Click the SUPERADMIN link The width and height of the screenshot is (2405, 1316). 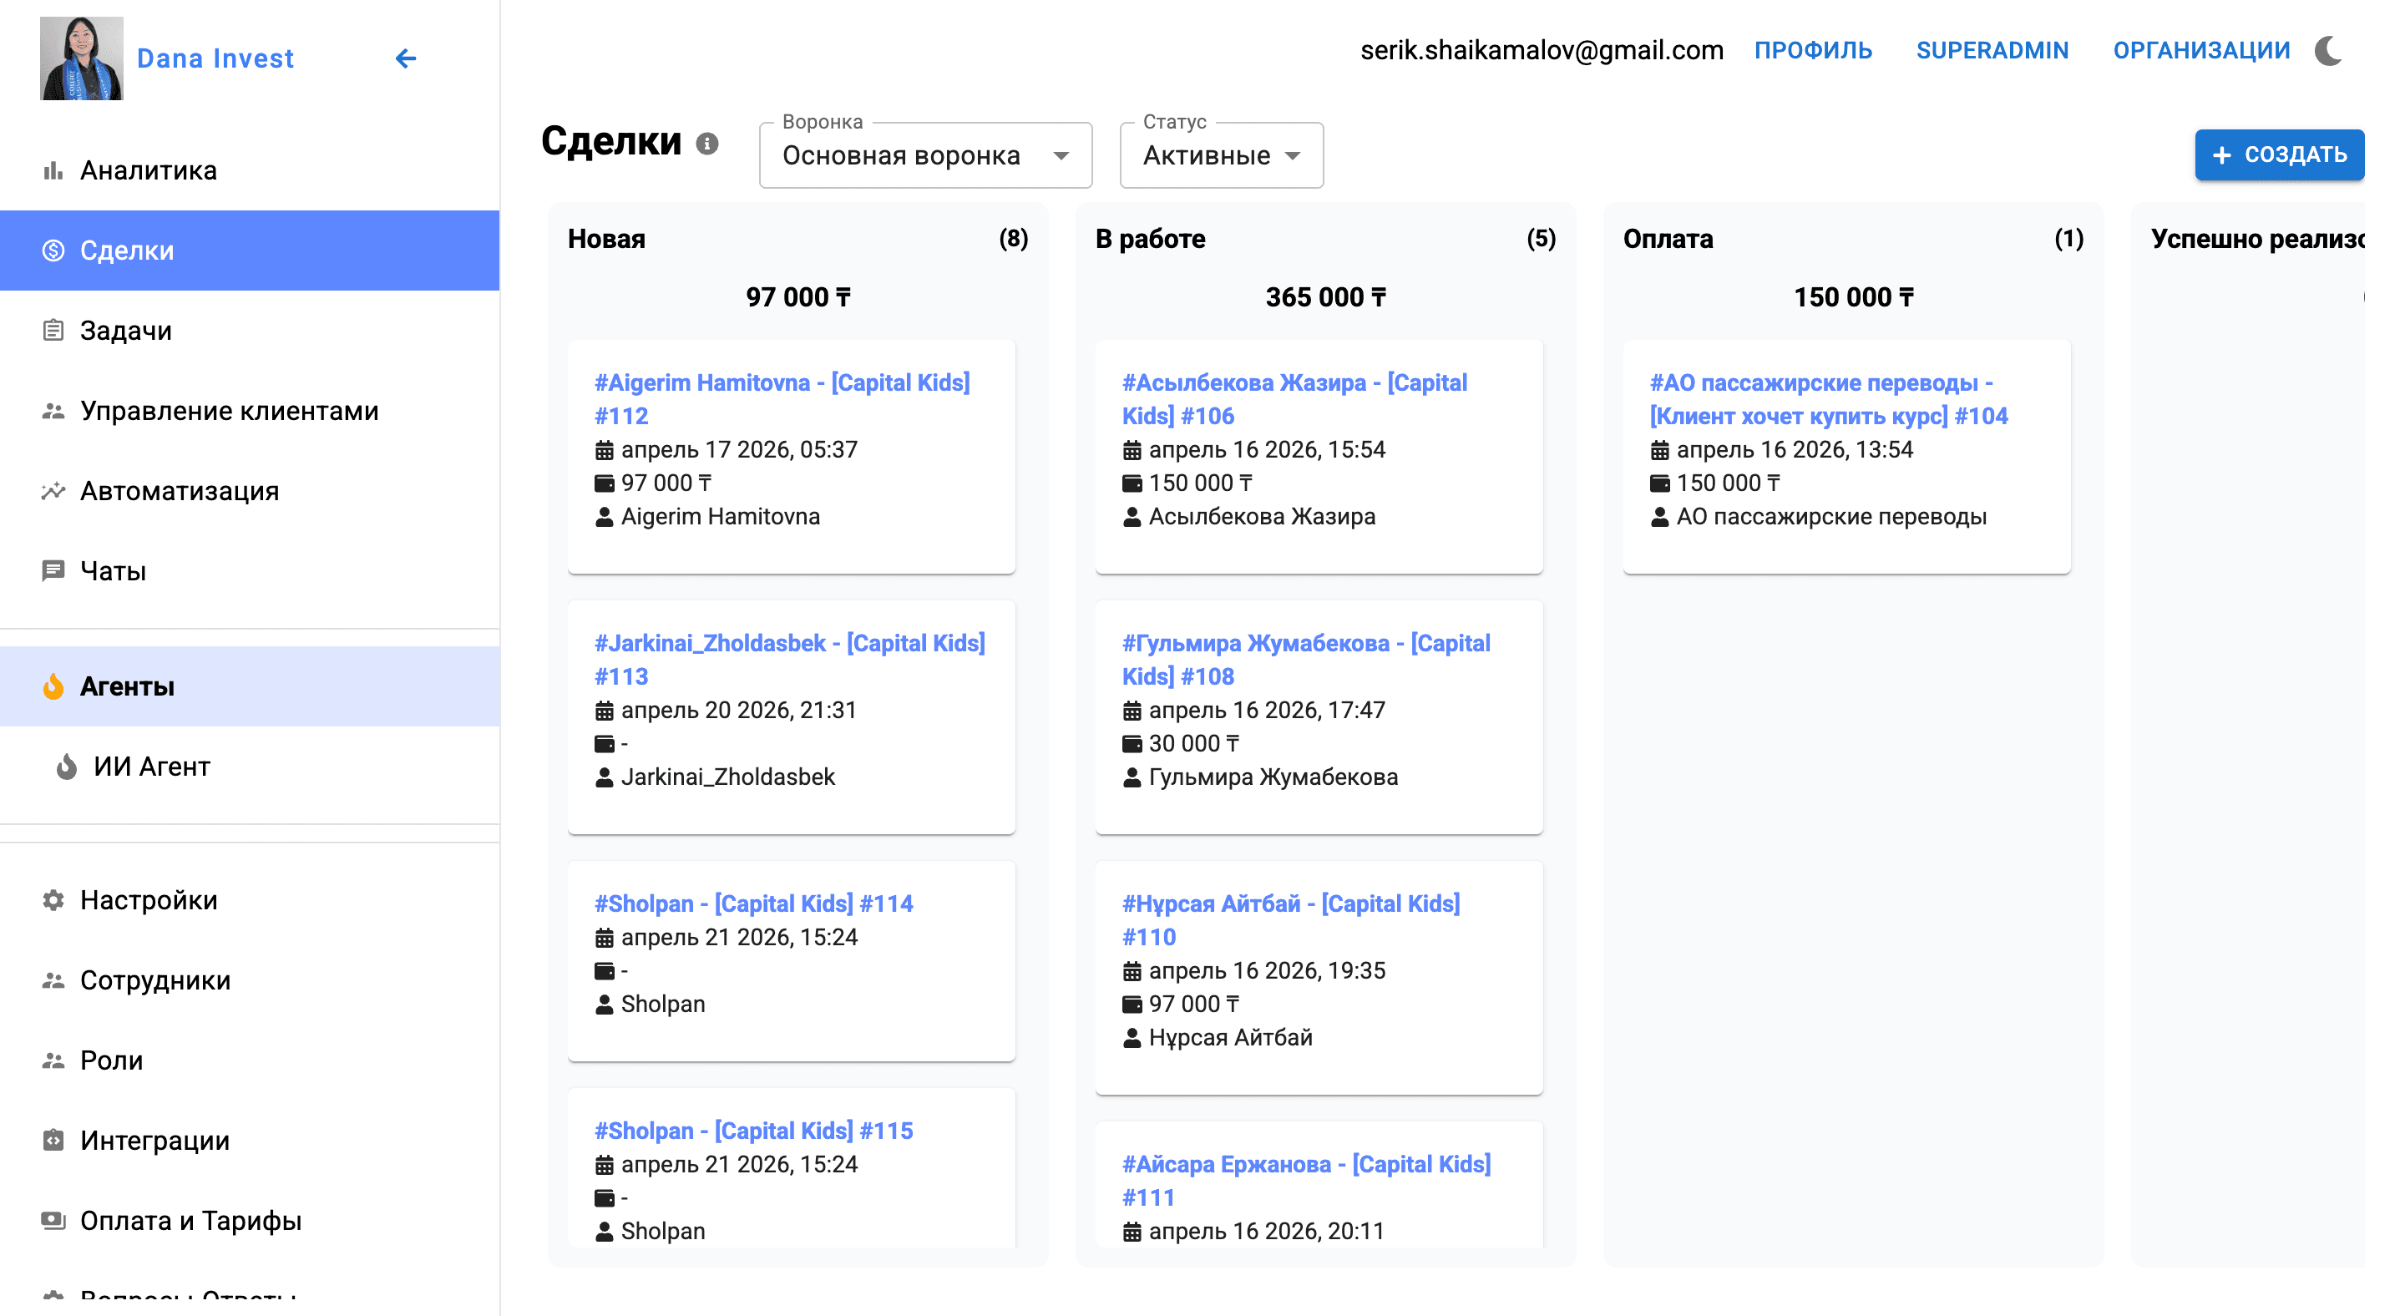[x=1992, y=50]
